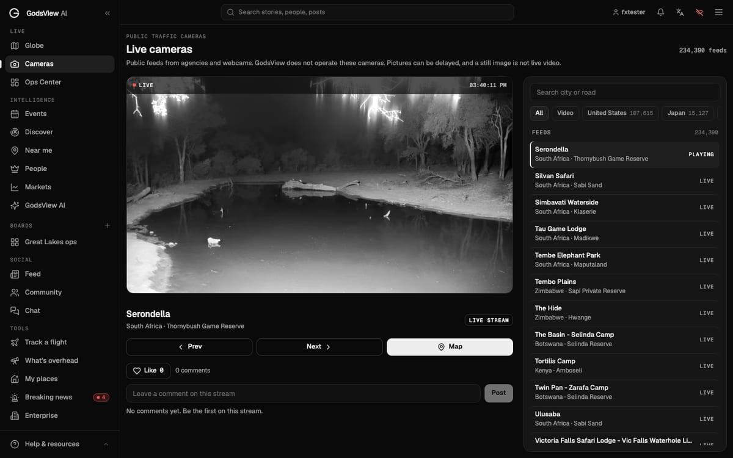Open the Silvan Safari feed
This screenshot has width=733, height=458.
[625, 181]
